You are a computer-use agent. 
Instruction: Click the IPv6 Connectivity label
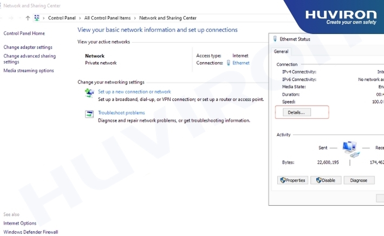tap(300, 79)
